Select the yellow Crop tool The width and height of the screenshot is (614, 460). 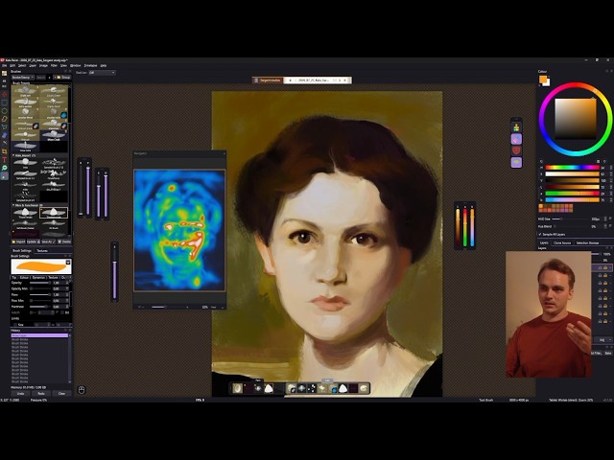click(4, 151)
